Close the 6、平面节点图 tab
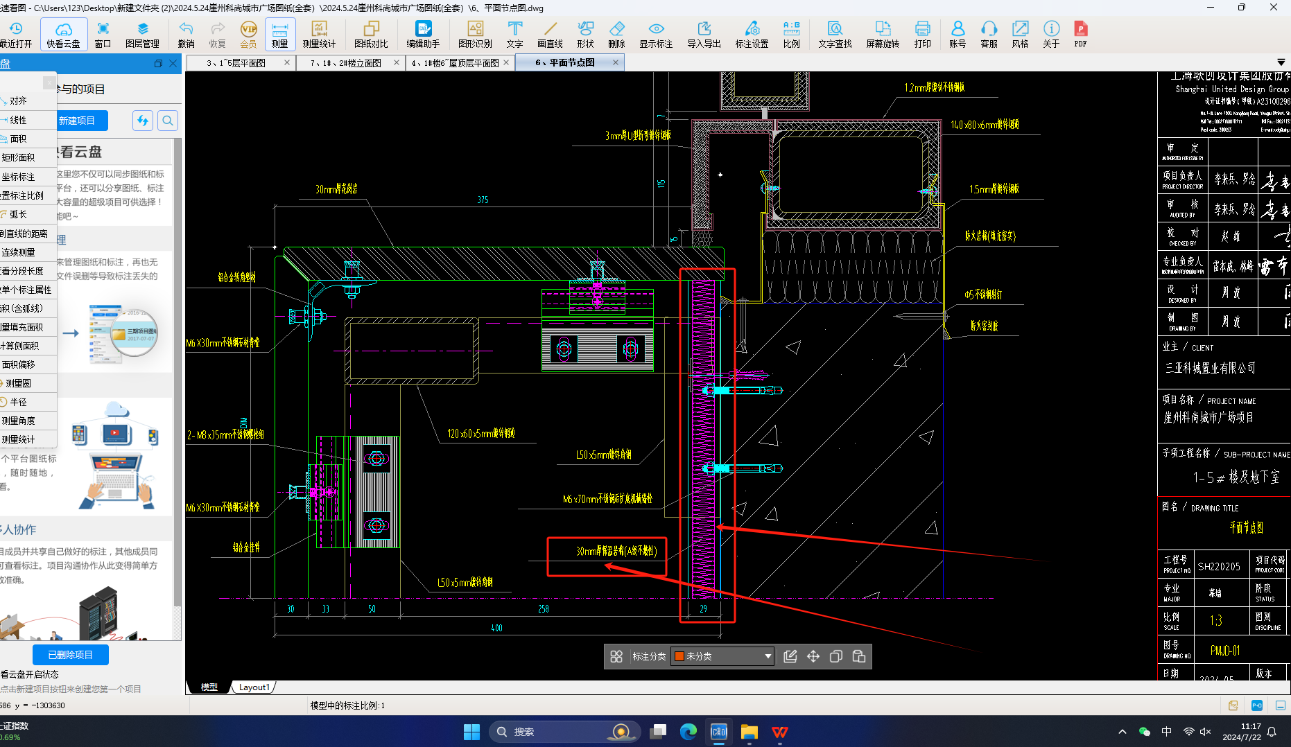This screenshot has width=1291, height=747. (616, 62)
